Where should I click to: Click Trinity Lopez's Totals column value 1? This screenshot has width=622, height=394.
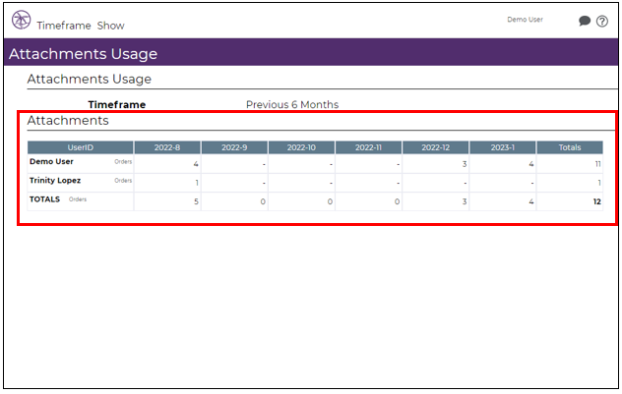coord(599,183)
